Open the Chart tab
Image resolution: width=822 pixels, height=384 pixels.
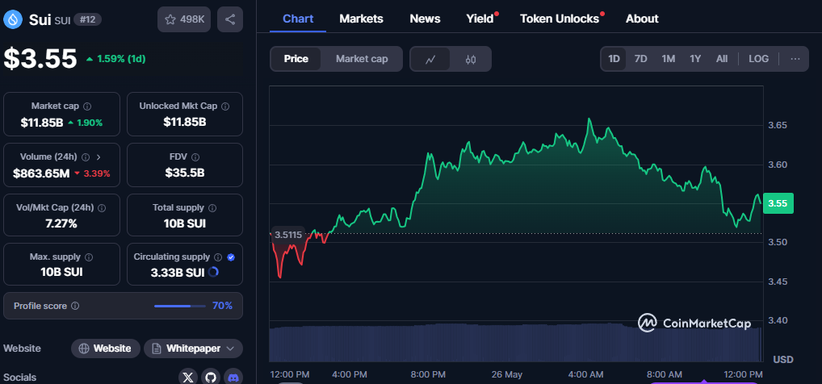click(x=298, y=19)
